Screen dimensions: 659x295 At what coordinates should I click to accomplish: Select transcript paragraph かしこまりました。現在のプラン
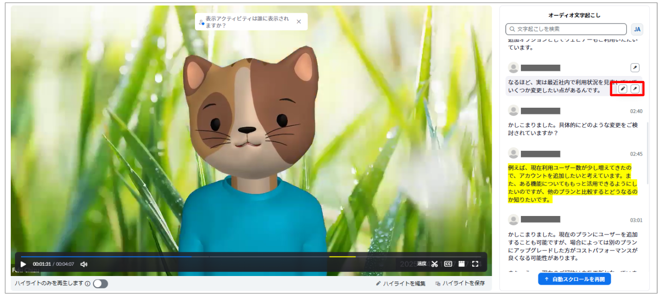pos(573,246)
